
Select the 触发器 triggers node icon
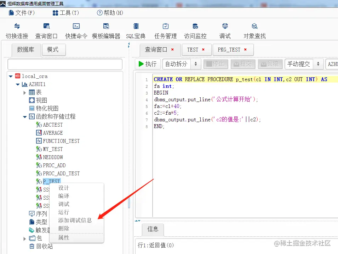(x=32, y=230)
